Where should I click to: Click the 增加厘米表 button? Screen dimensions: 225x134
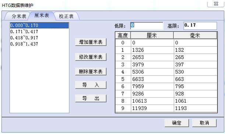coord(91,42)
